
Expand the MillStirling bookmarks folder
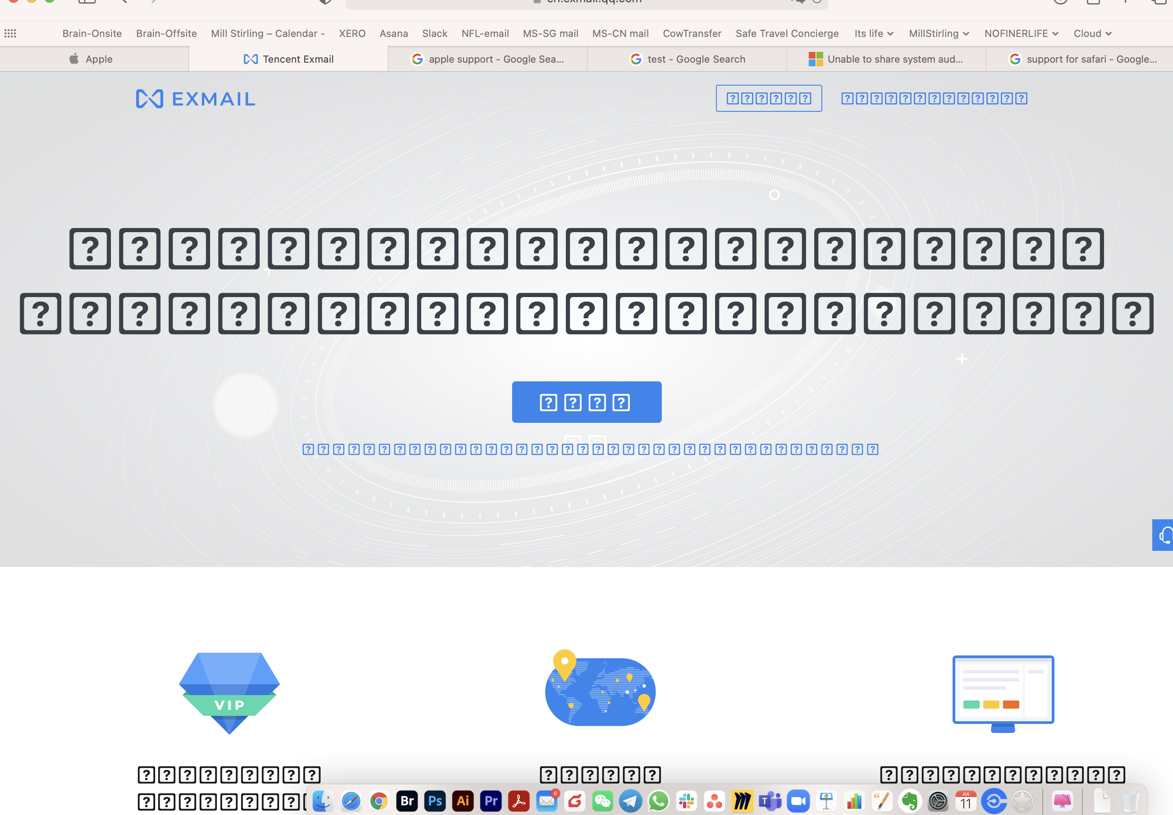939,34
